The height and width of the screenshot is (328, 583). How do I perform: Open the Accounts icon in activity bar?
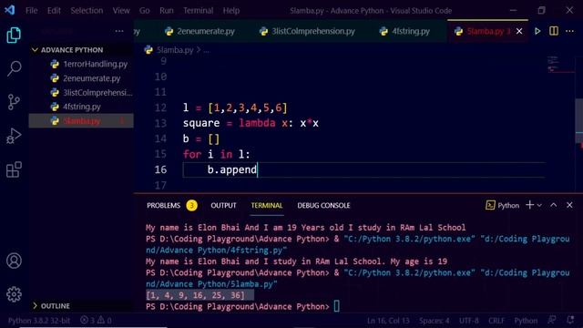click(x=14, y=261)
